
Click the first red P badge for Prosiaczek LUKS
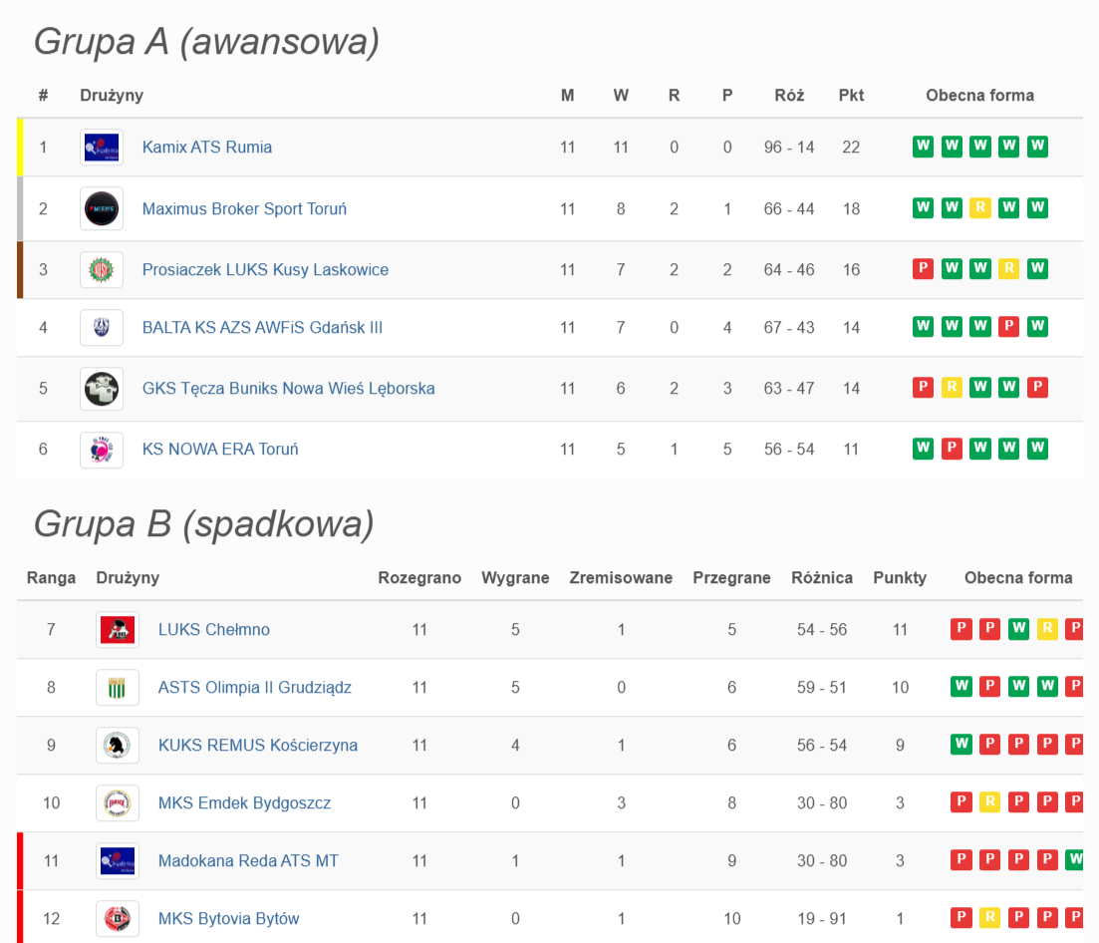pos(924,269)
